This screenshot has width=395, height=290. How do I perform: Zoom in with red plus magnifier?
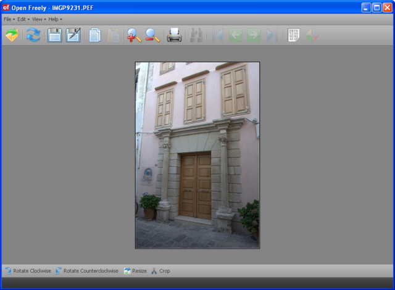pos(134,35)
